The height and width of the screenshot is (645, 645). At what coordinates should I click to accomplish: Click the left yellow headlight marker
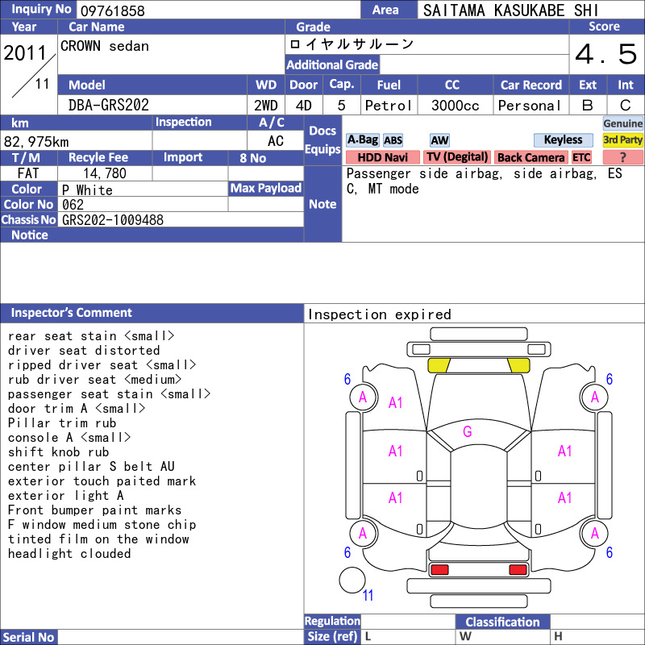tap(439, 365)
